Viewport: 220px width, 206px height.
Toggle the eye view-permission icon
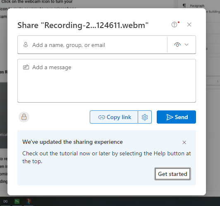point(177,44)
